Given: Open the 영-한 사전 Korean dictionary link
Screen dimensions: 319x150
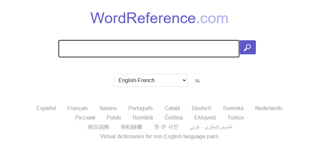Looking at the screenshot, I should pyautogui.click(x=166, y=127).
